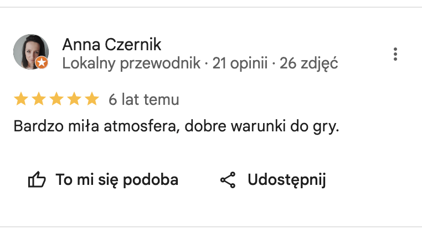Click the fourth star of the rating

74,100
